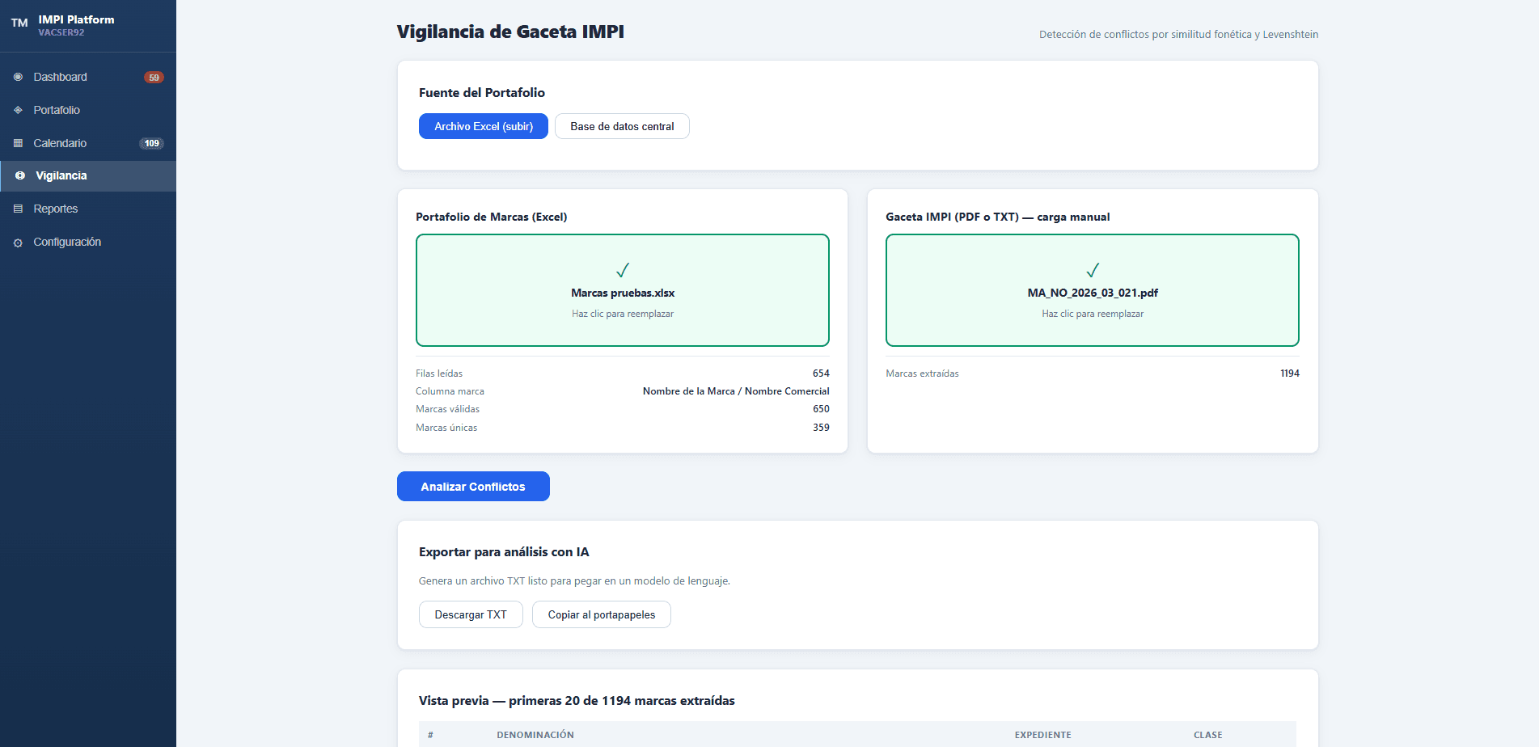Viewport: 1539px width, 747px height.
Task: Click the Vigilancia eye icon
Action: pos(20,175)
